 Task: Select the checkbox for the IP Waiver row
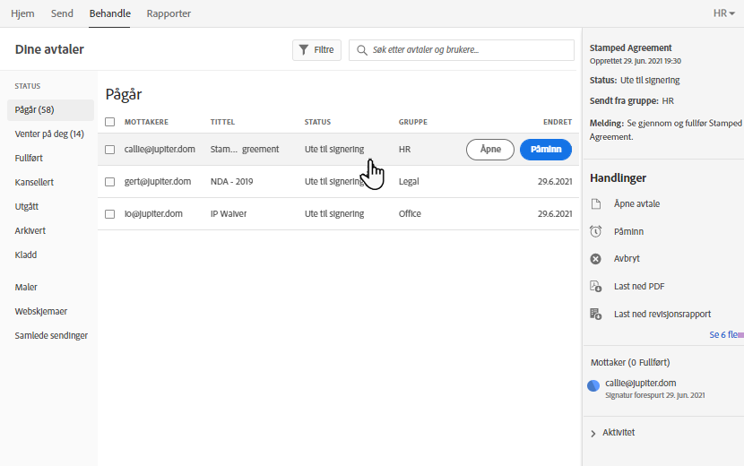click(x=110, y=214)
